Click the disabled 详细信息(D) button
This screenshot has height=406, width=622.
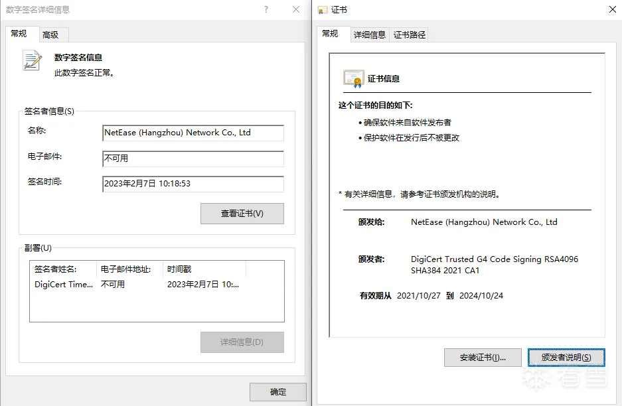pos(242,342)
